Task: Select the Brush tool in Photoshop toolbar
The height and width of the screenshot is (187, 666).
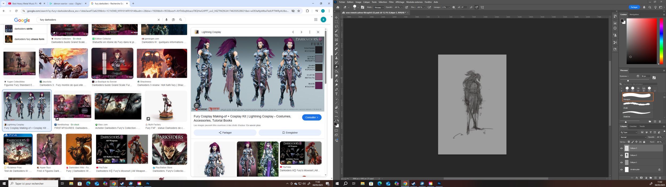Action: tap(336, 53)
